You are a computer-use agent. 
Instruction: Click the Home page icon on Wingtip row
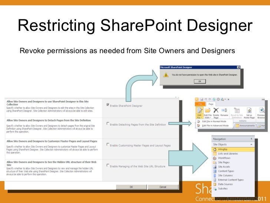[215, 149]
